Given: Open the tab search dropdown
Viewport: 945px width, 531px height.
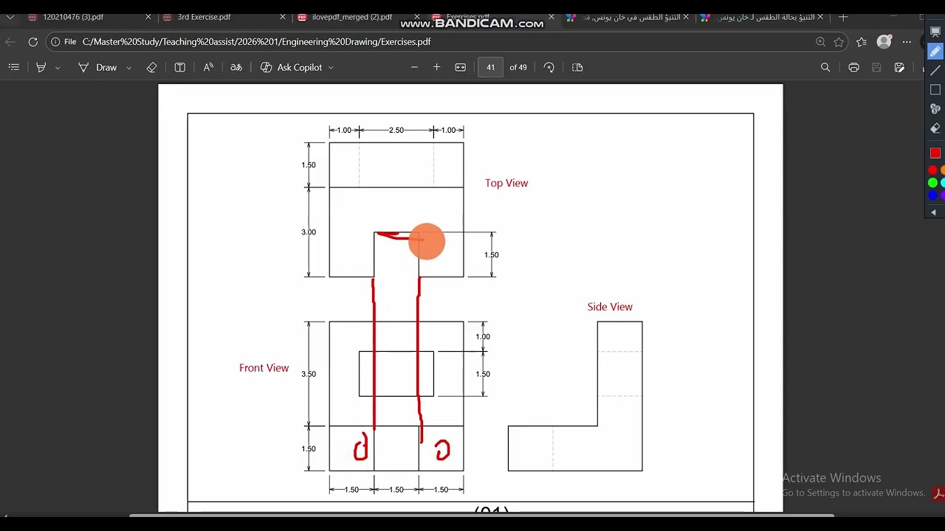Looking at the screenshot, I should 10,17.
